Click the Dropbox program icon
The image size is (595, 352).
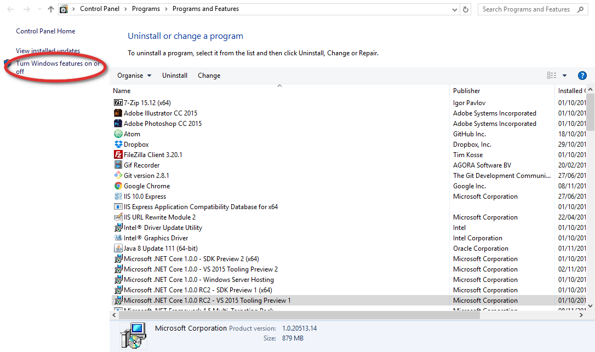click(x=118, y=144)
